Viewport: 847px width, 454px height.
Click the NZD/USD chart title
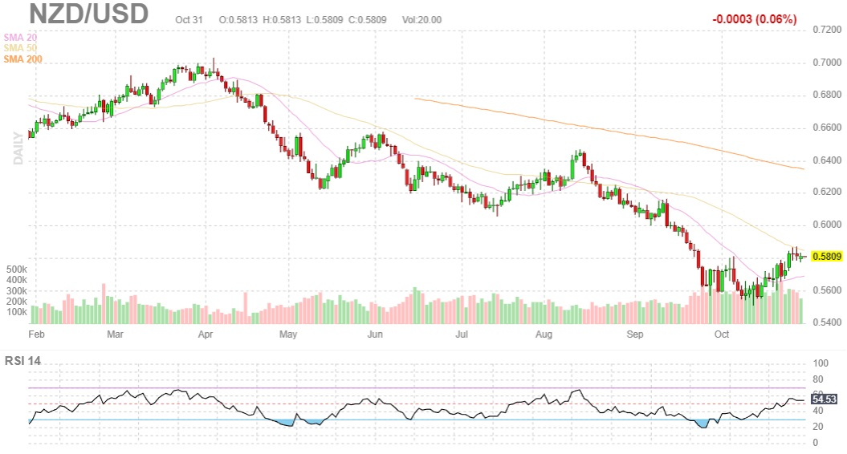click(88, 14)
